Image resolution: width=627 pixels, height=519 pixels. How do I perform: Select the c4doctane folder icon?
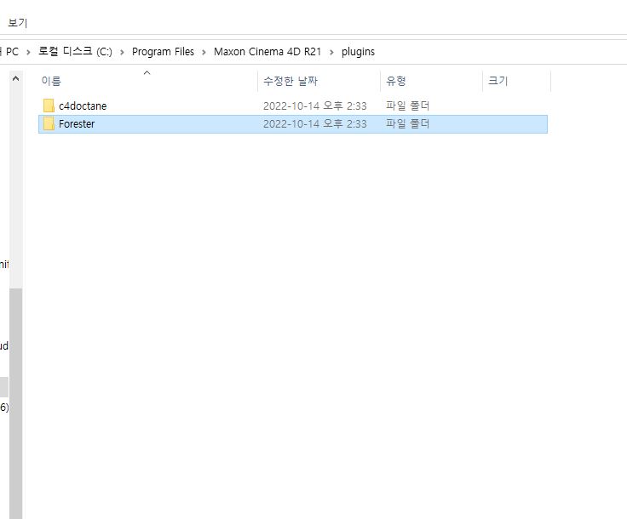click(49, 106)
